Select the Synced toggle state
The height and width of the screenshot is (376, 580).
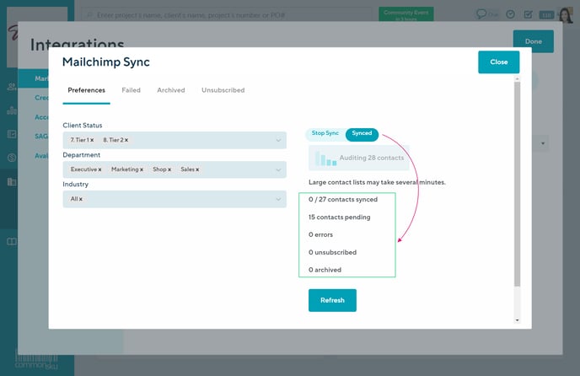click(x=362, y=133)
